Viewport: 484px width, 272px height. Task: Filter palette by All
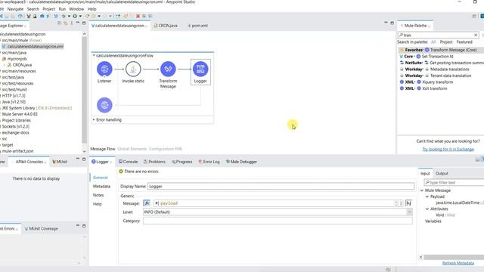[433, 42]
